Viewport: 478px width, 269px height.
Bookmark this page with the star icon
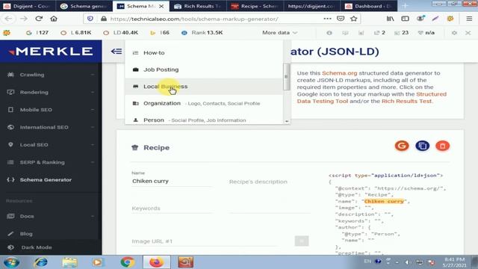tap(353, 19)
